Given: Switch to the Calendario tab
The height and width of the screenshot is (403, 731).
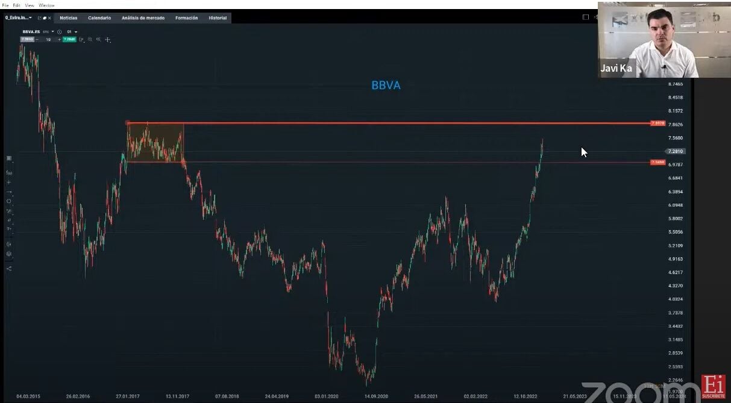Looking at the screenshot, I should pyautogui.click(x=99, y=18).
